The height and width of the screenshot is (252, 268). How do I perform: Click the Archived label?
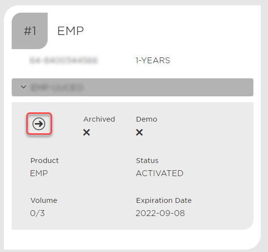point(99,119)
